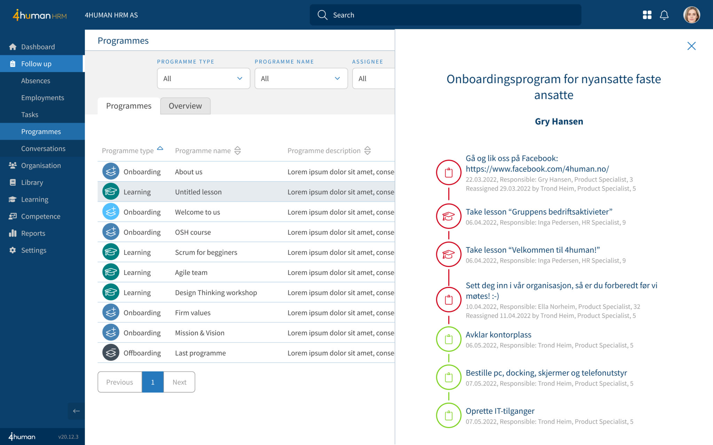Open the Programme Type dropdown

pyautogui.click(x=203, y=78)
